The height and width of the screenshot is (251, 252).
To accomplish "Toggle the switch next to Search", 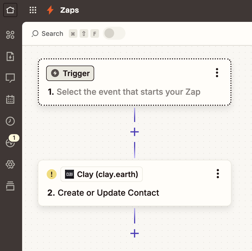I will pos(114,33).
